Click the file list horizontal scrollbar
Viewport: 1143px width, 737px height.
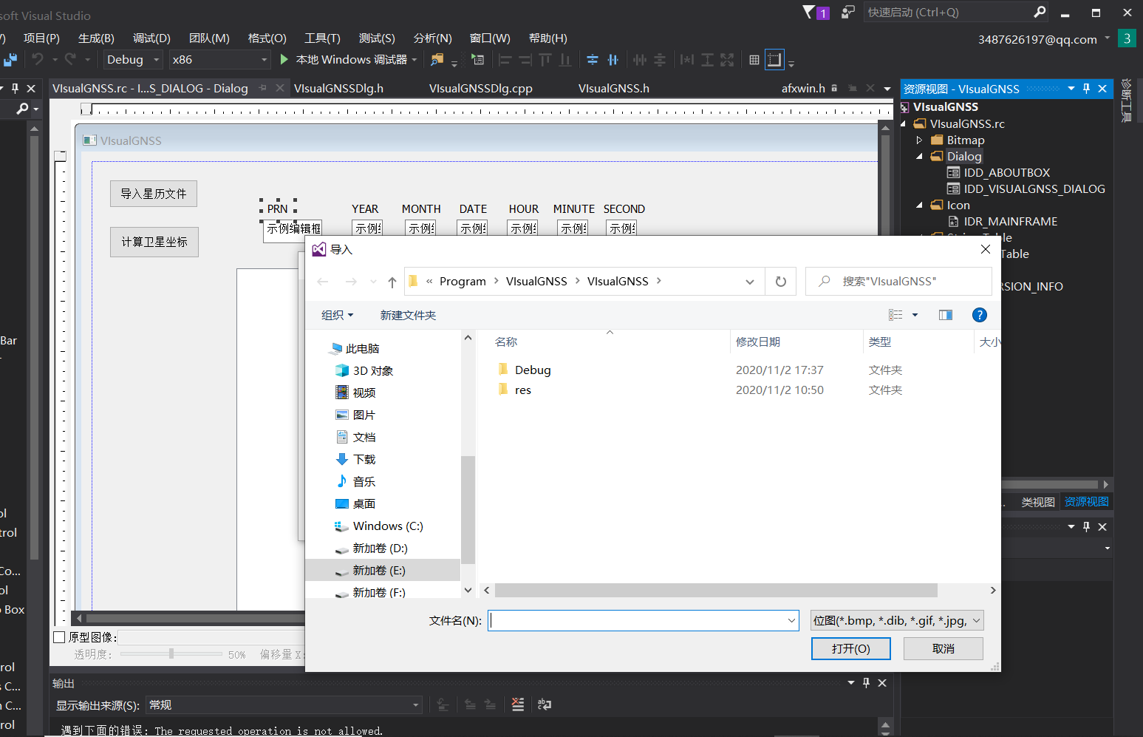716,591
